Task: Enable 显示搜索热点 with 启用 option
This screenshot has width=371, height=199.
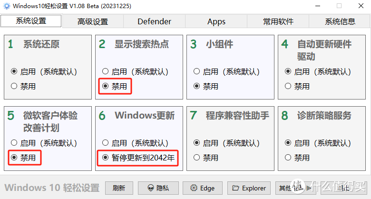Action: 105,71
